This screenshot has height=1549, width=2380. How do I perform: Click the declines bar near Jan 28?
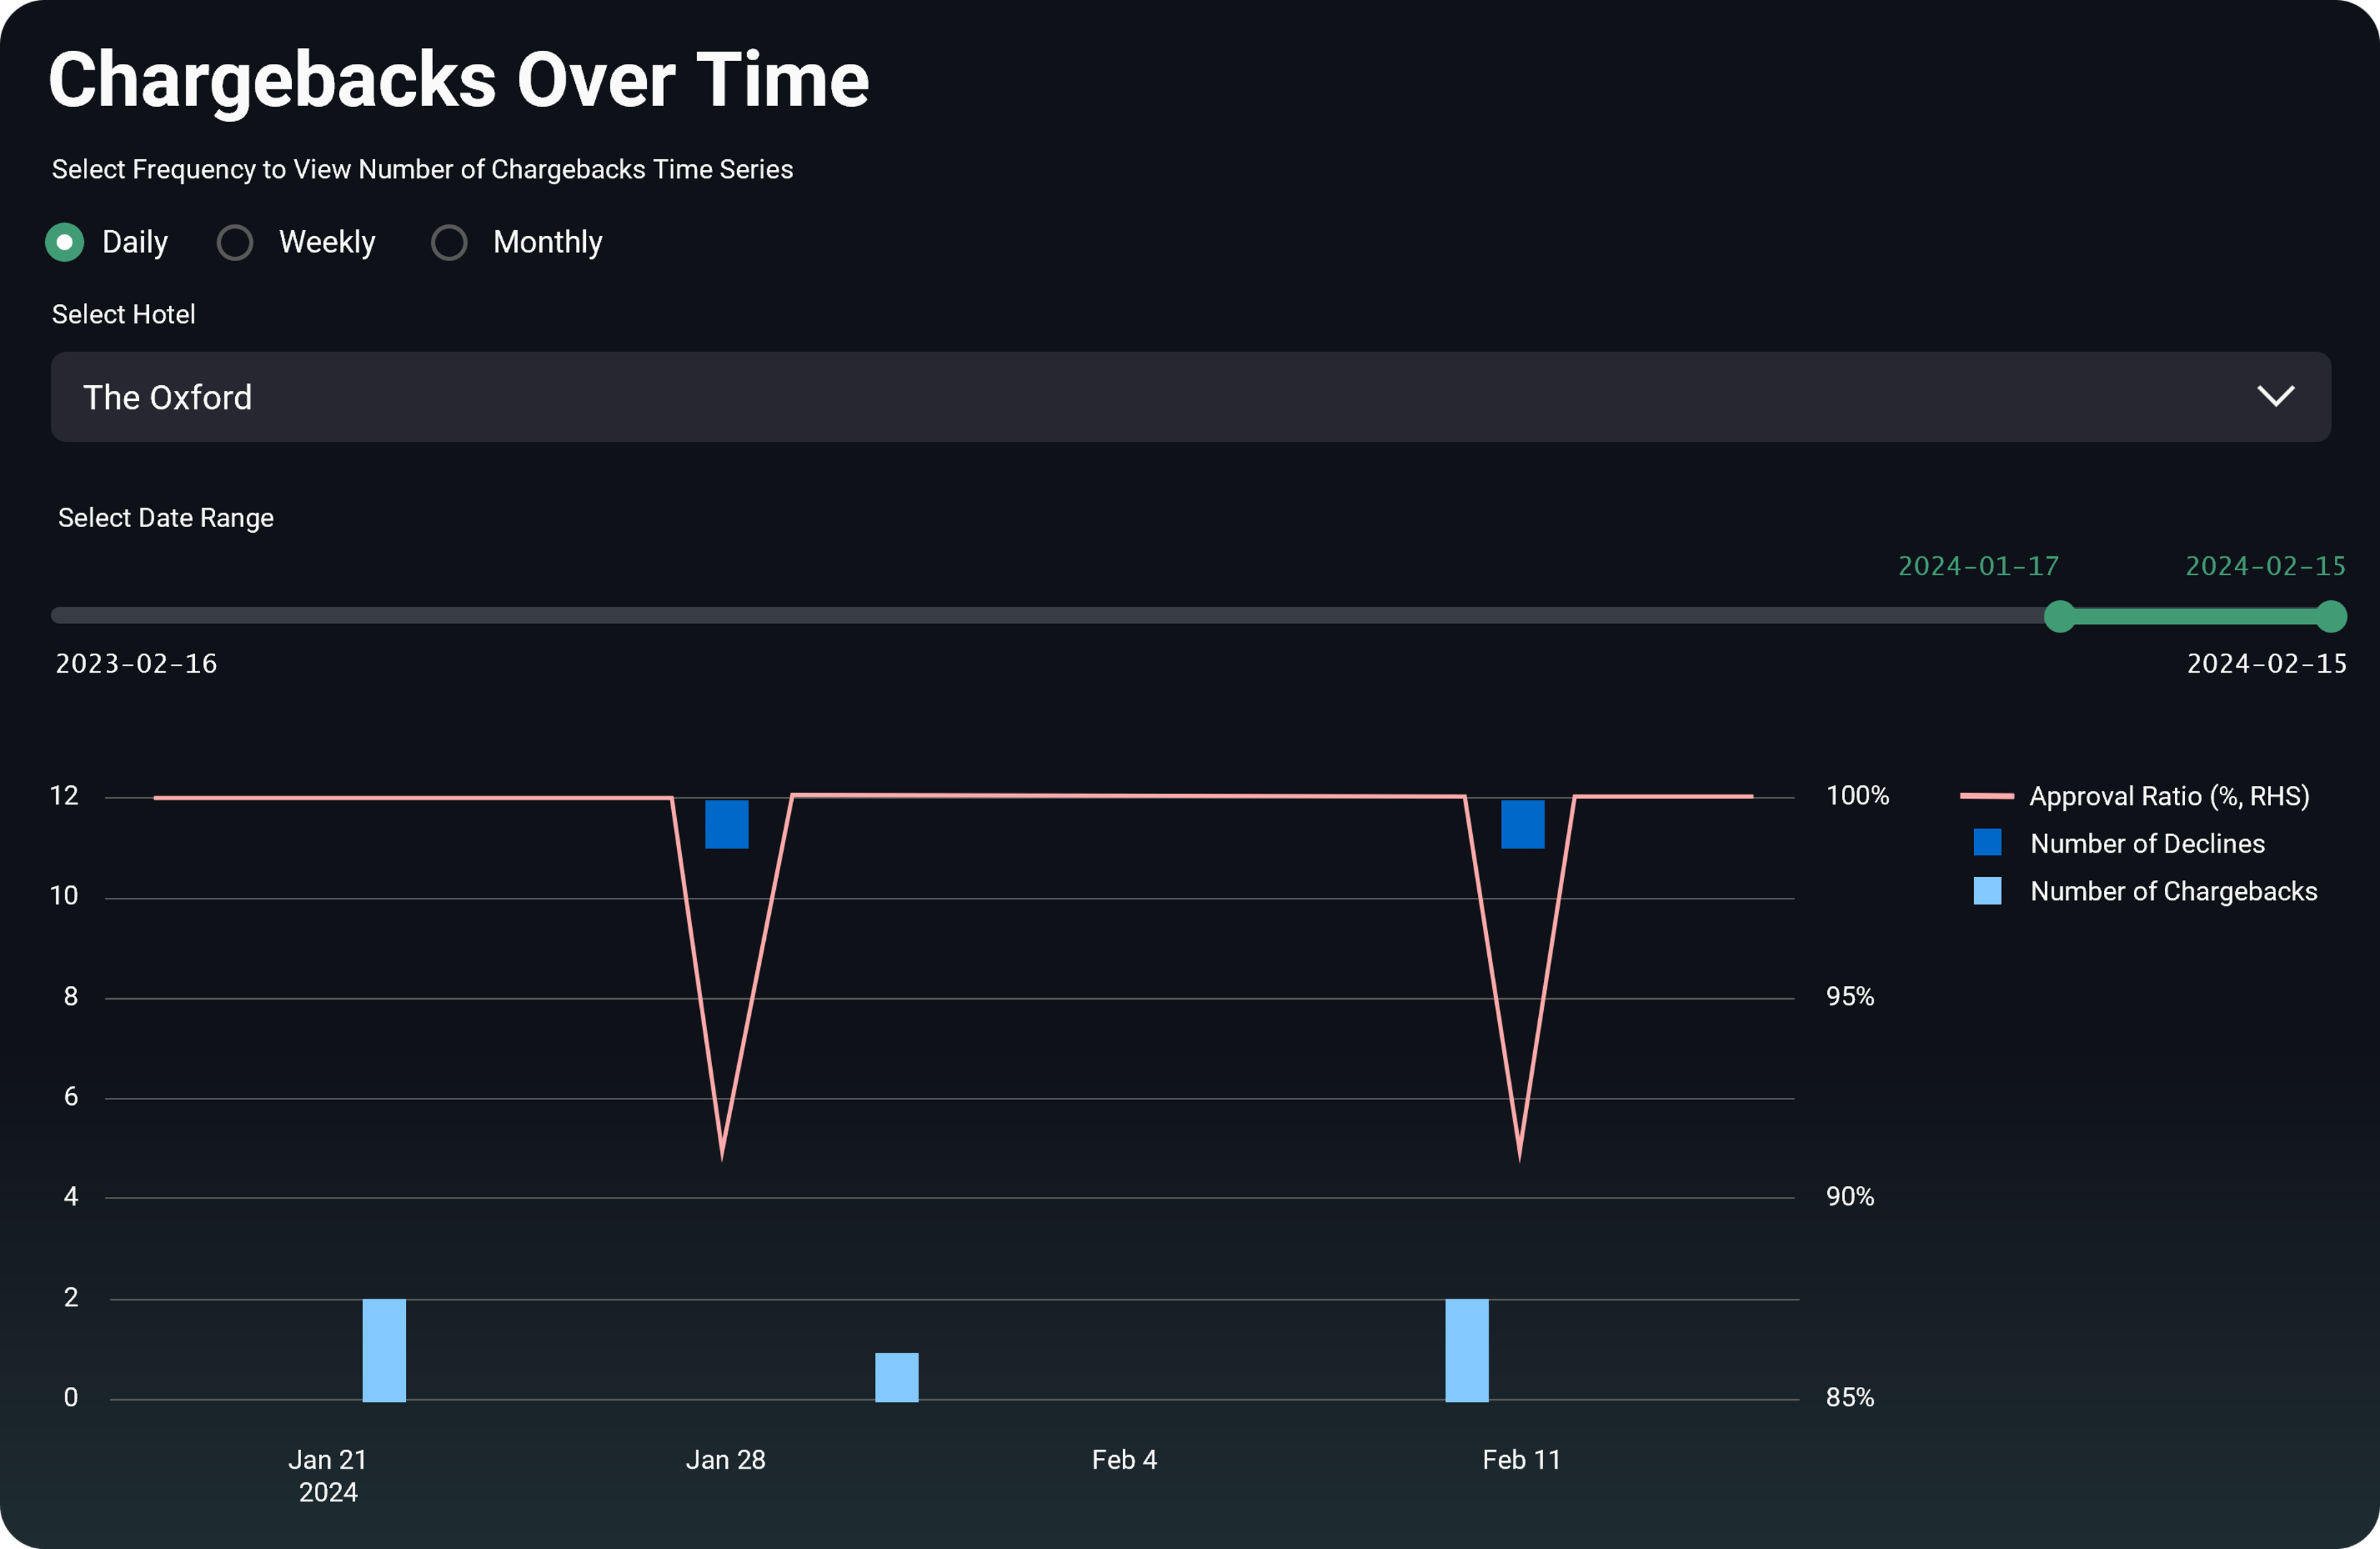(x=726, y=824)
